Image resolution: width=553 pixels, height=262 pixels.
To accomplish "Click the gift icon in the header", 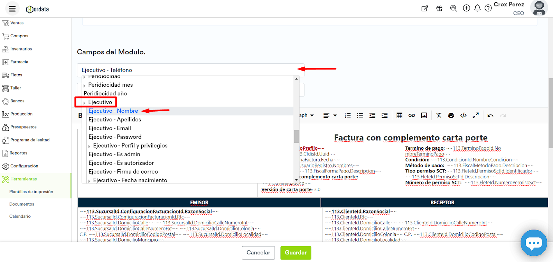I will 439,8.
